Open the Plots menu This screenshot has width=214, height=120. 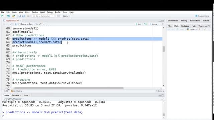click(x=27, y=12)
